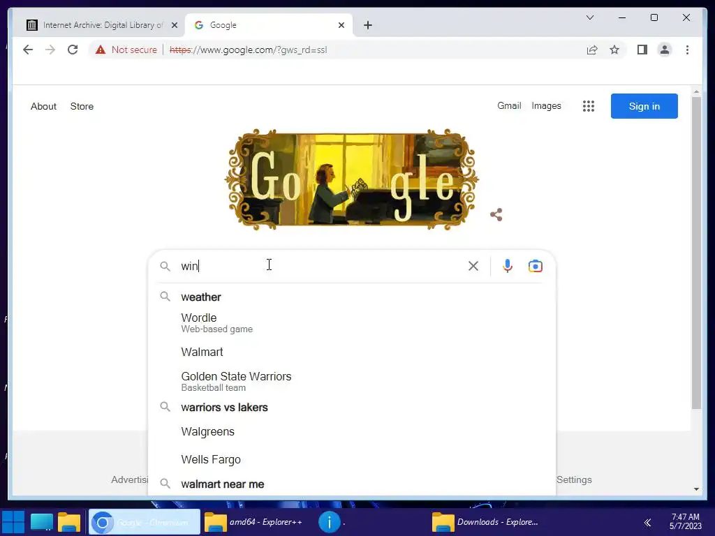The height and width of the screenshot is (536, 715).
Task: Open the profile avatar menu
Action: tap(665, 50)
